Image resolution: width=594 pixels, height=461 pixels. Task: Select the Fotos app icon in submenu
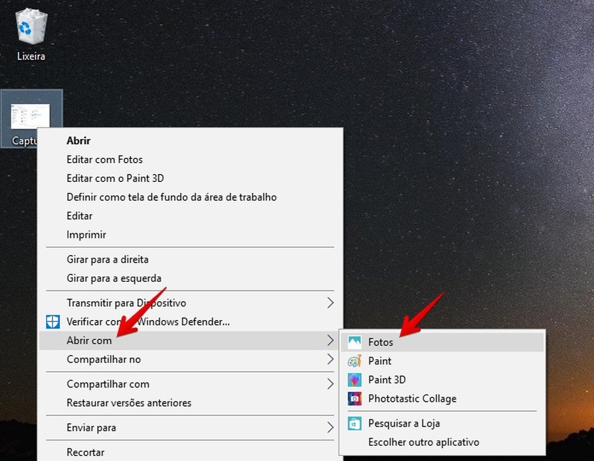(x=355, y=342)
